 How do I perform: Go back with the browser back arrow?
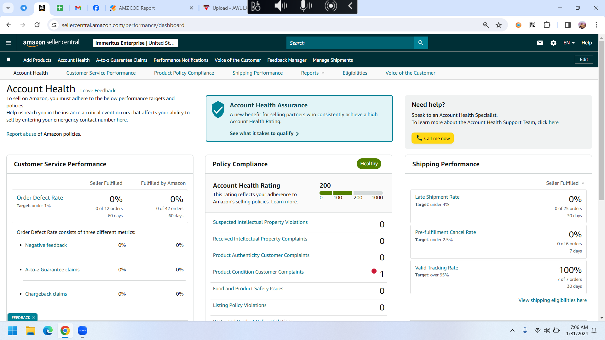click(9, 25)
